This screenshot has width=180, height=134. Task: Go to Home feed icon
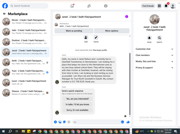72,6
